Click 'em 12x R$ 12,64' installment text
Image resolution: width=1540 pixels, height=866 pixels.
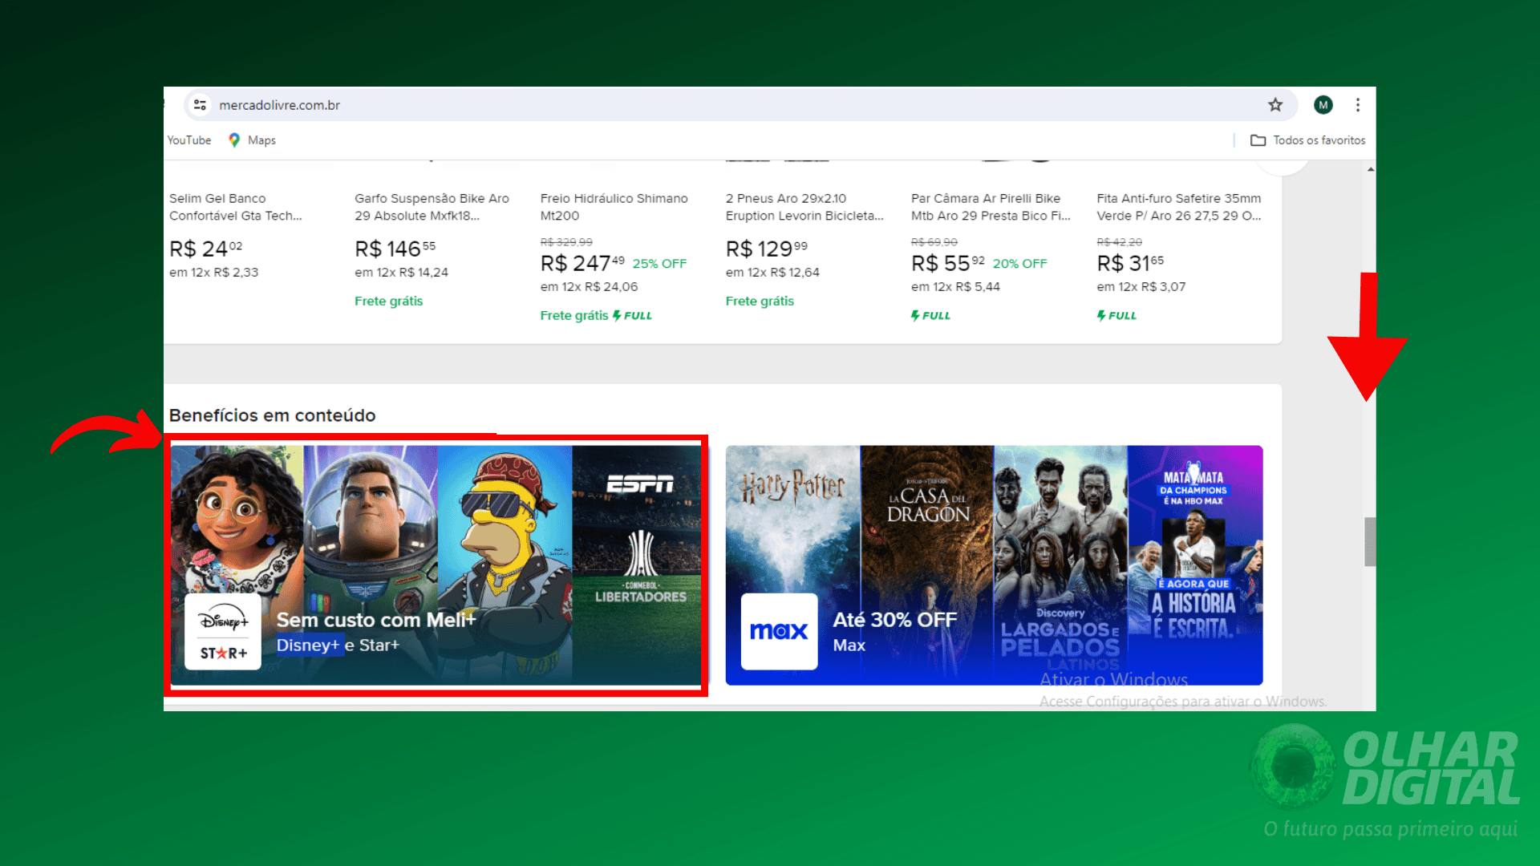[x=772, y=273]
